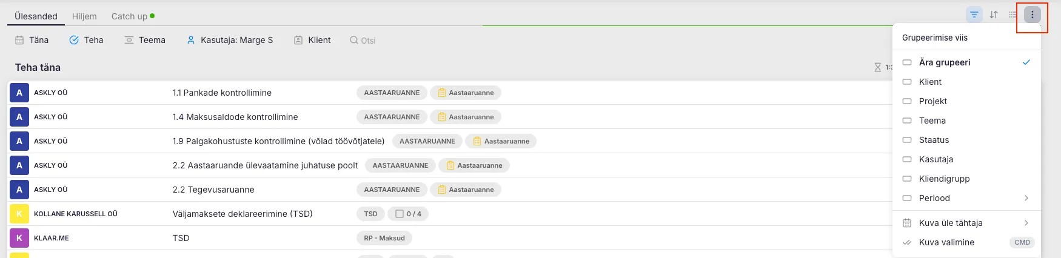Click the Täna date filter button
Image resolution: width=1061 pixels, height=258 pixels.
pos(32,40)
